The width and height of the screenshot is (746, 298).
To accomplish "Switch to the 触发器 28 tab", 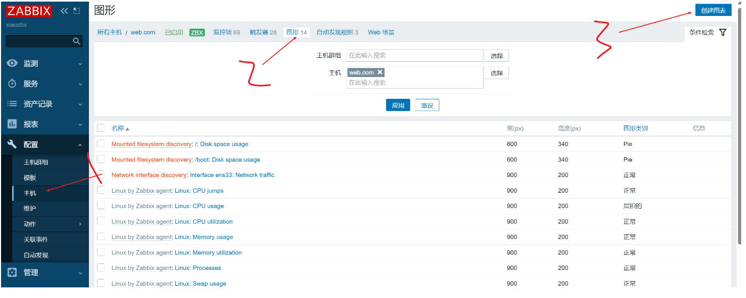I will 263,32.
